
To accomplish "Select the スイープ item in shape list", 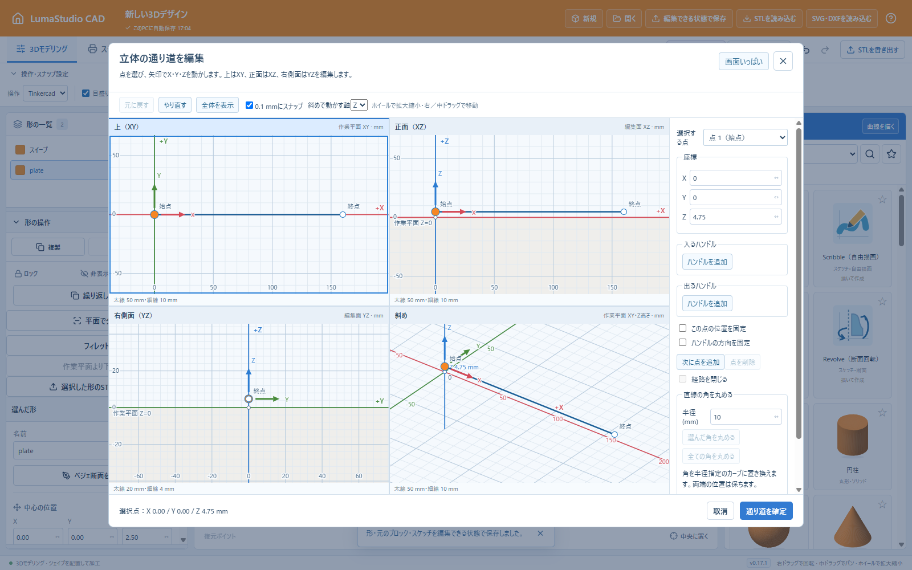I will (x=59, y=150).
